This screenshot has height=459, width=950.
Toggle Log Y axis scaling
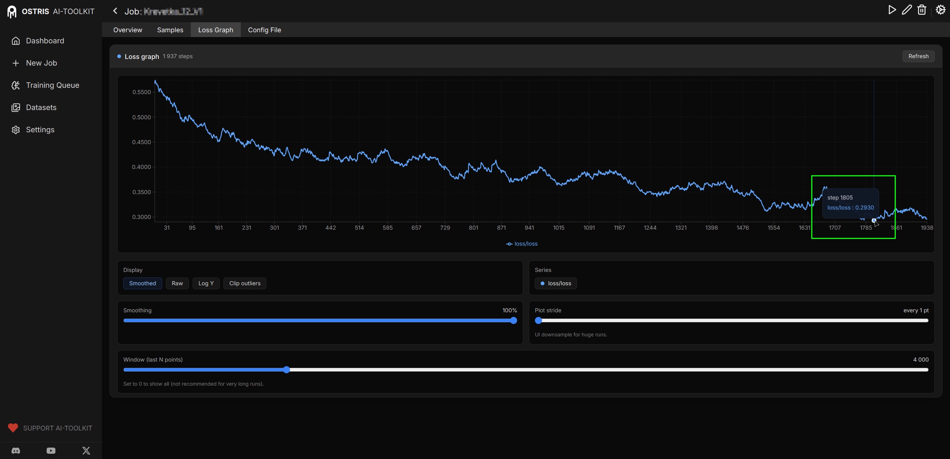[206, 283]
